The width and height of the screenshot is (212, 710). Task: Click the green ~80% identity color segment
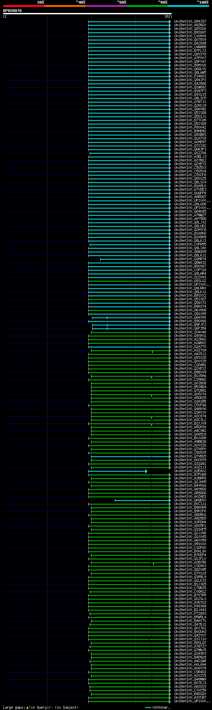click(147, 6)
